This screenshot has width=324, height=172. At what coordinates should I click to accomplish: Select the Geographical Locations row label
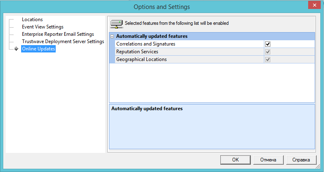141,59
